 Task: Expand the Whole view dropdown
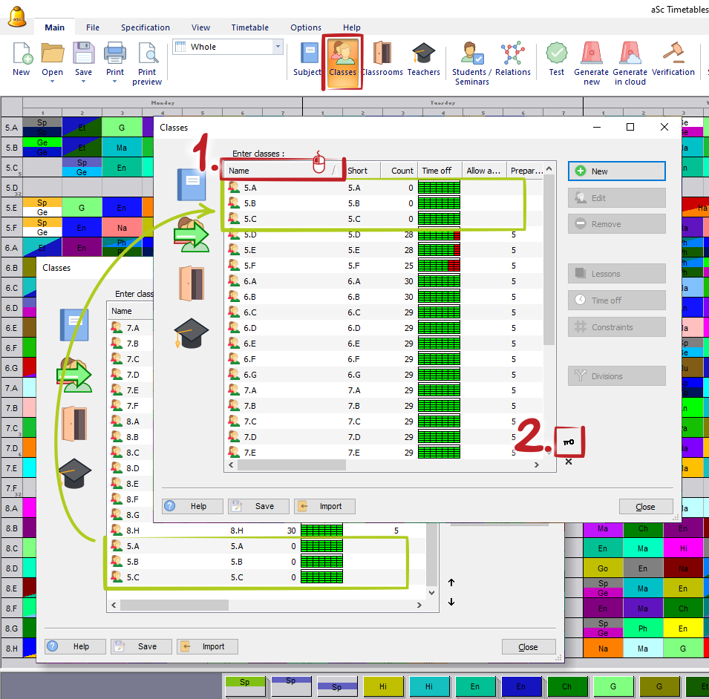[x=278, y=47]
